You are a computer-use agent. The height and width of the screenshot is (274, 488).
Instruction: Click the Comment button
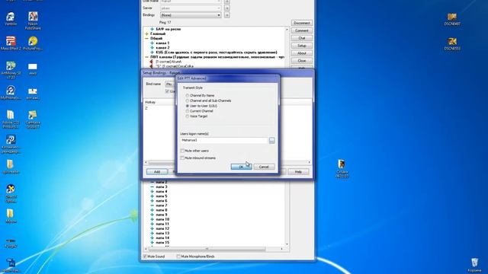pos(302,30)
